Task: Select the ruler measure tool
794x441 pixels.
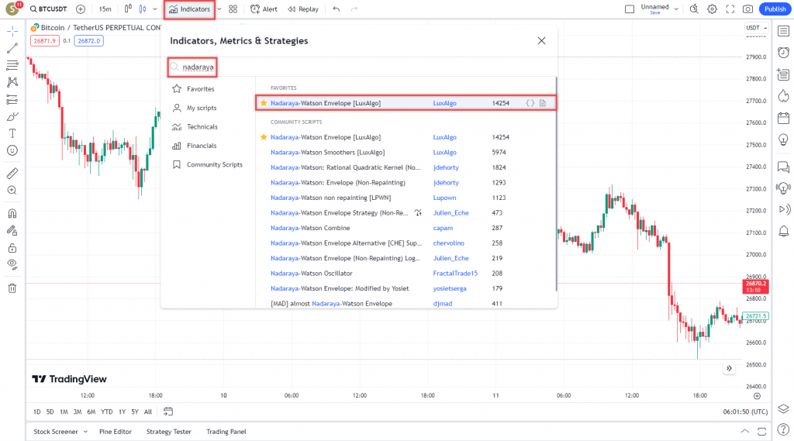Action: click(x=12, y=173)
